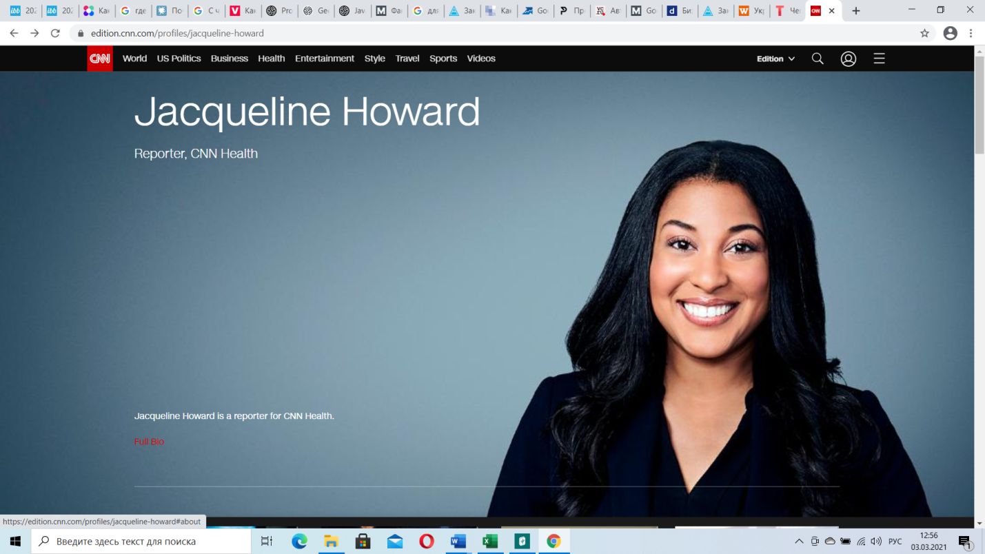
Task: Click the "Reporter, CNN Health" subtitle
Action: tap(196, 154)
